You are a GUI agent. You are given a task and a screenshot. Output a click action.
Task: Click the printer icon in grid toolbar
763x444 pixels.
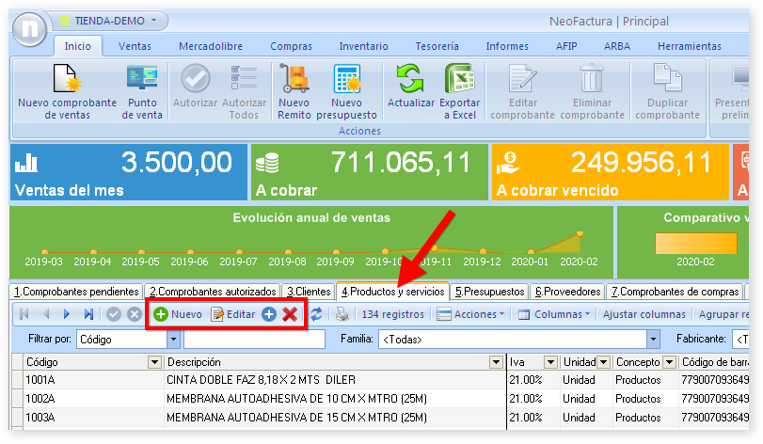click(x=342, y=314)
